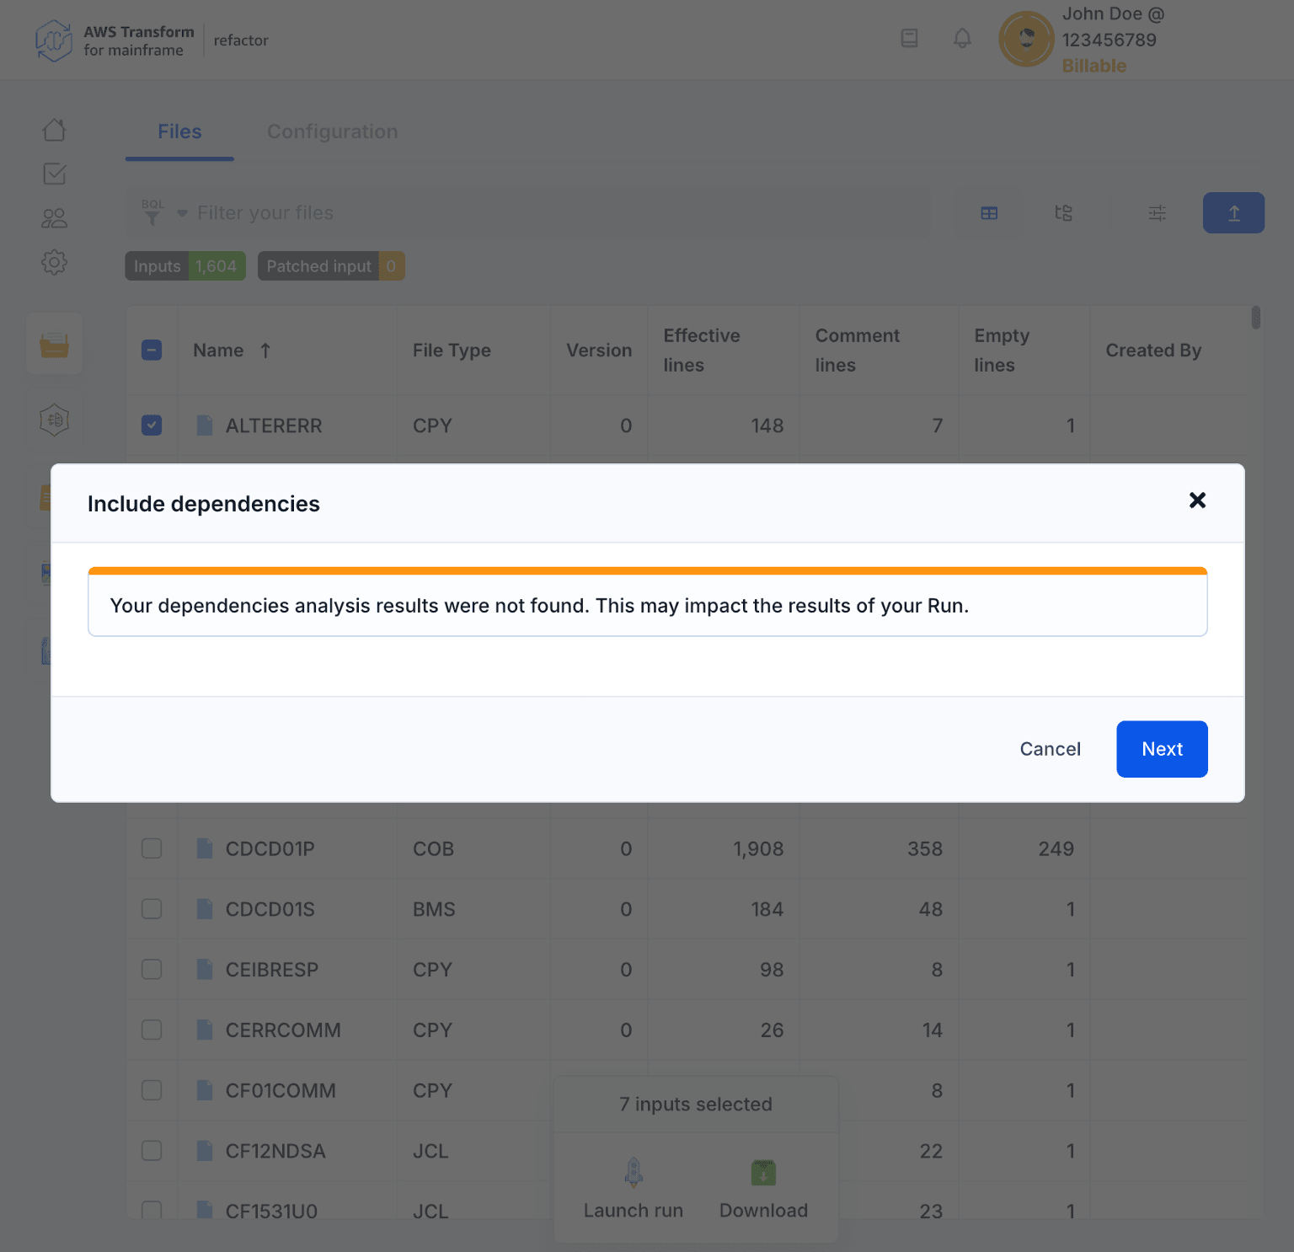Open the column settings sliders icon

[x=1158, y=213]
